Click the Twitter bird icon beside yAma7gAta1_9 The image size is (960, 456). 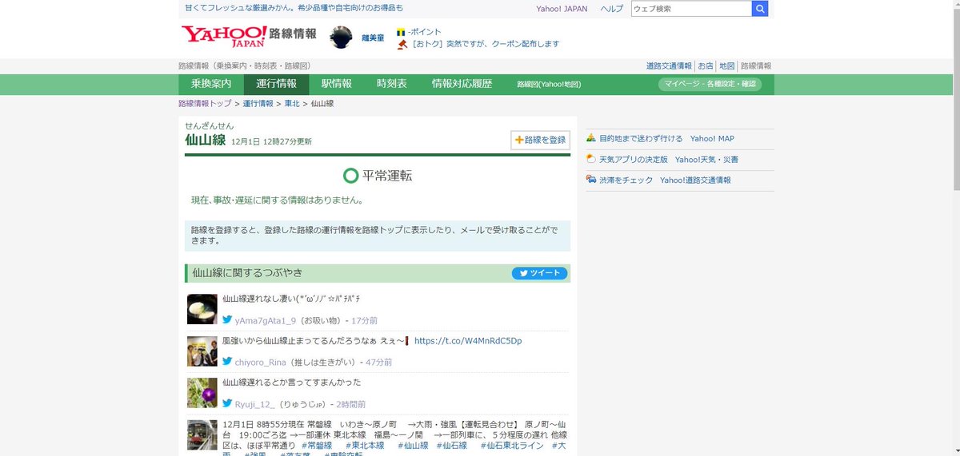227,320
